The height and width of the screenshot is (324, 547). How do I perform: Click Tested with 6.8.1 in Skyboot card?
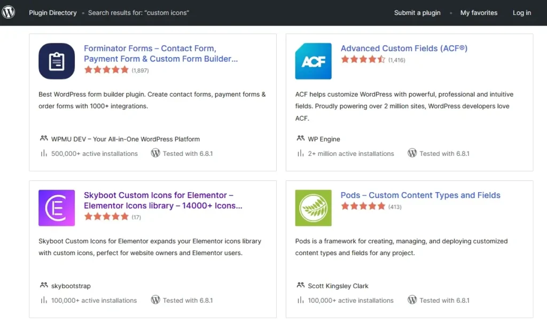(x=187, y=301)
